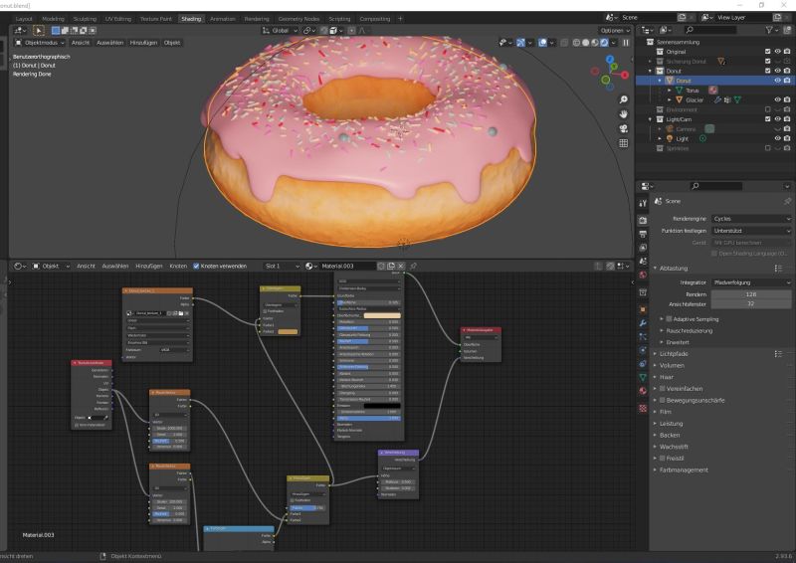Click the pin icon in node editor header

[413, 266]
